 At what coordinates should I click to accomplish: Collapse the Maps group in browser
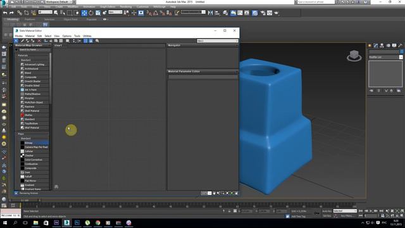[16, 134]
